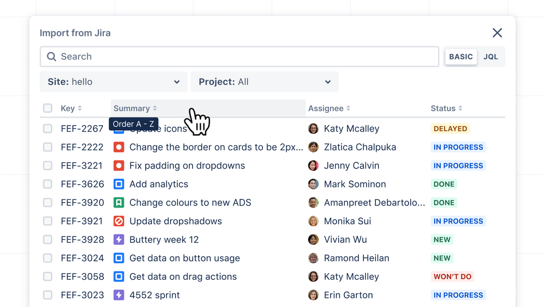Tick the checkbox for FEF-3024
Viewport: 545px width, 307px height.
(x=47, y=258)
